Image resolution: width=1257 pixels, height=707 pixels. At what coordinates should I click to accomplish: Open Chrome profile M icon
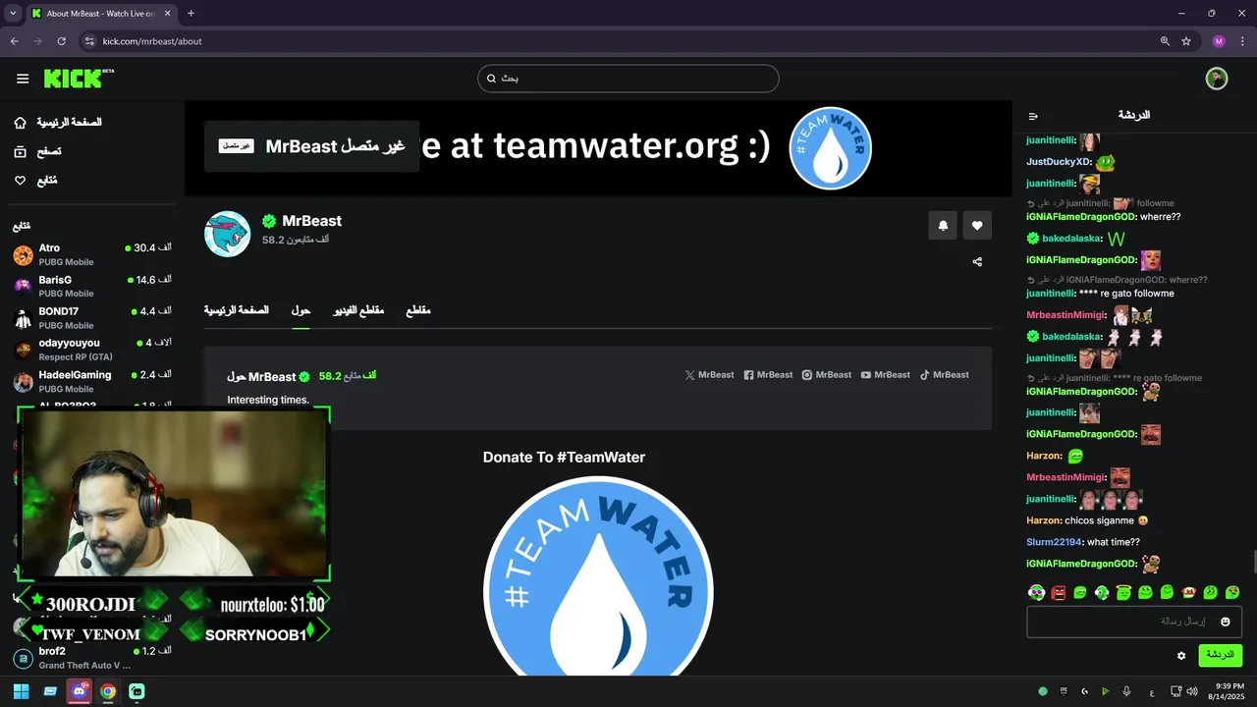(1219, 41)
